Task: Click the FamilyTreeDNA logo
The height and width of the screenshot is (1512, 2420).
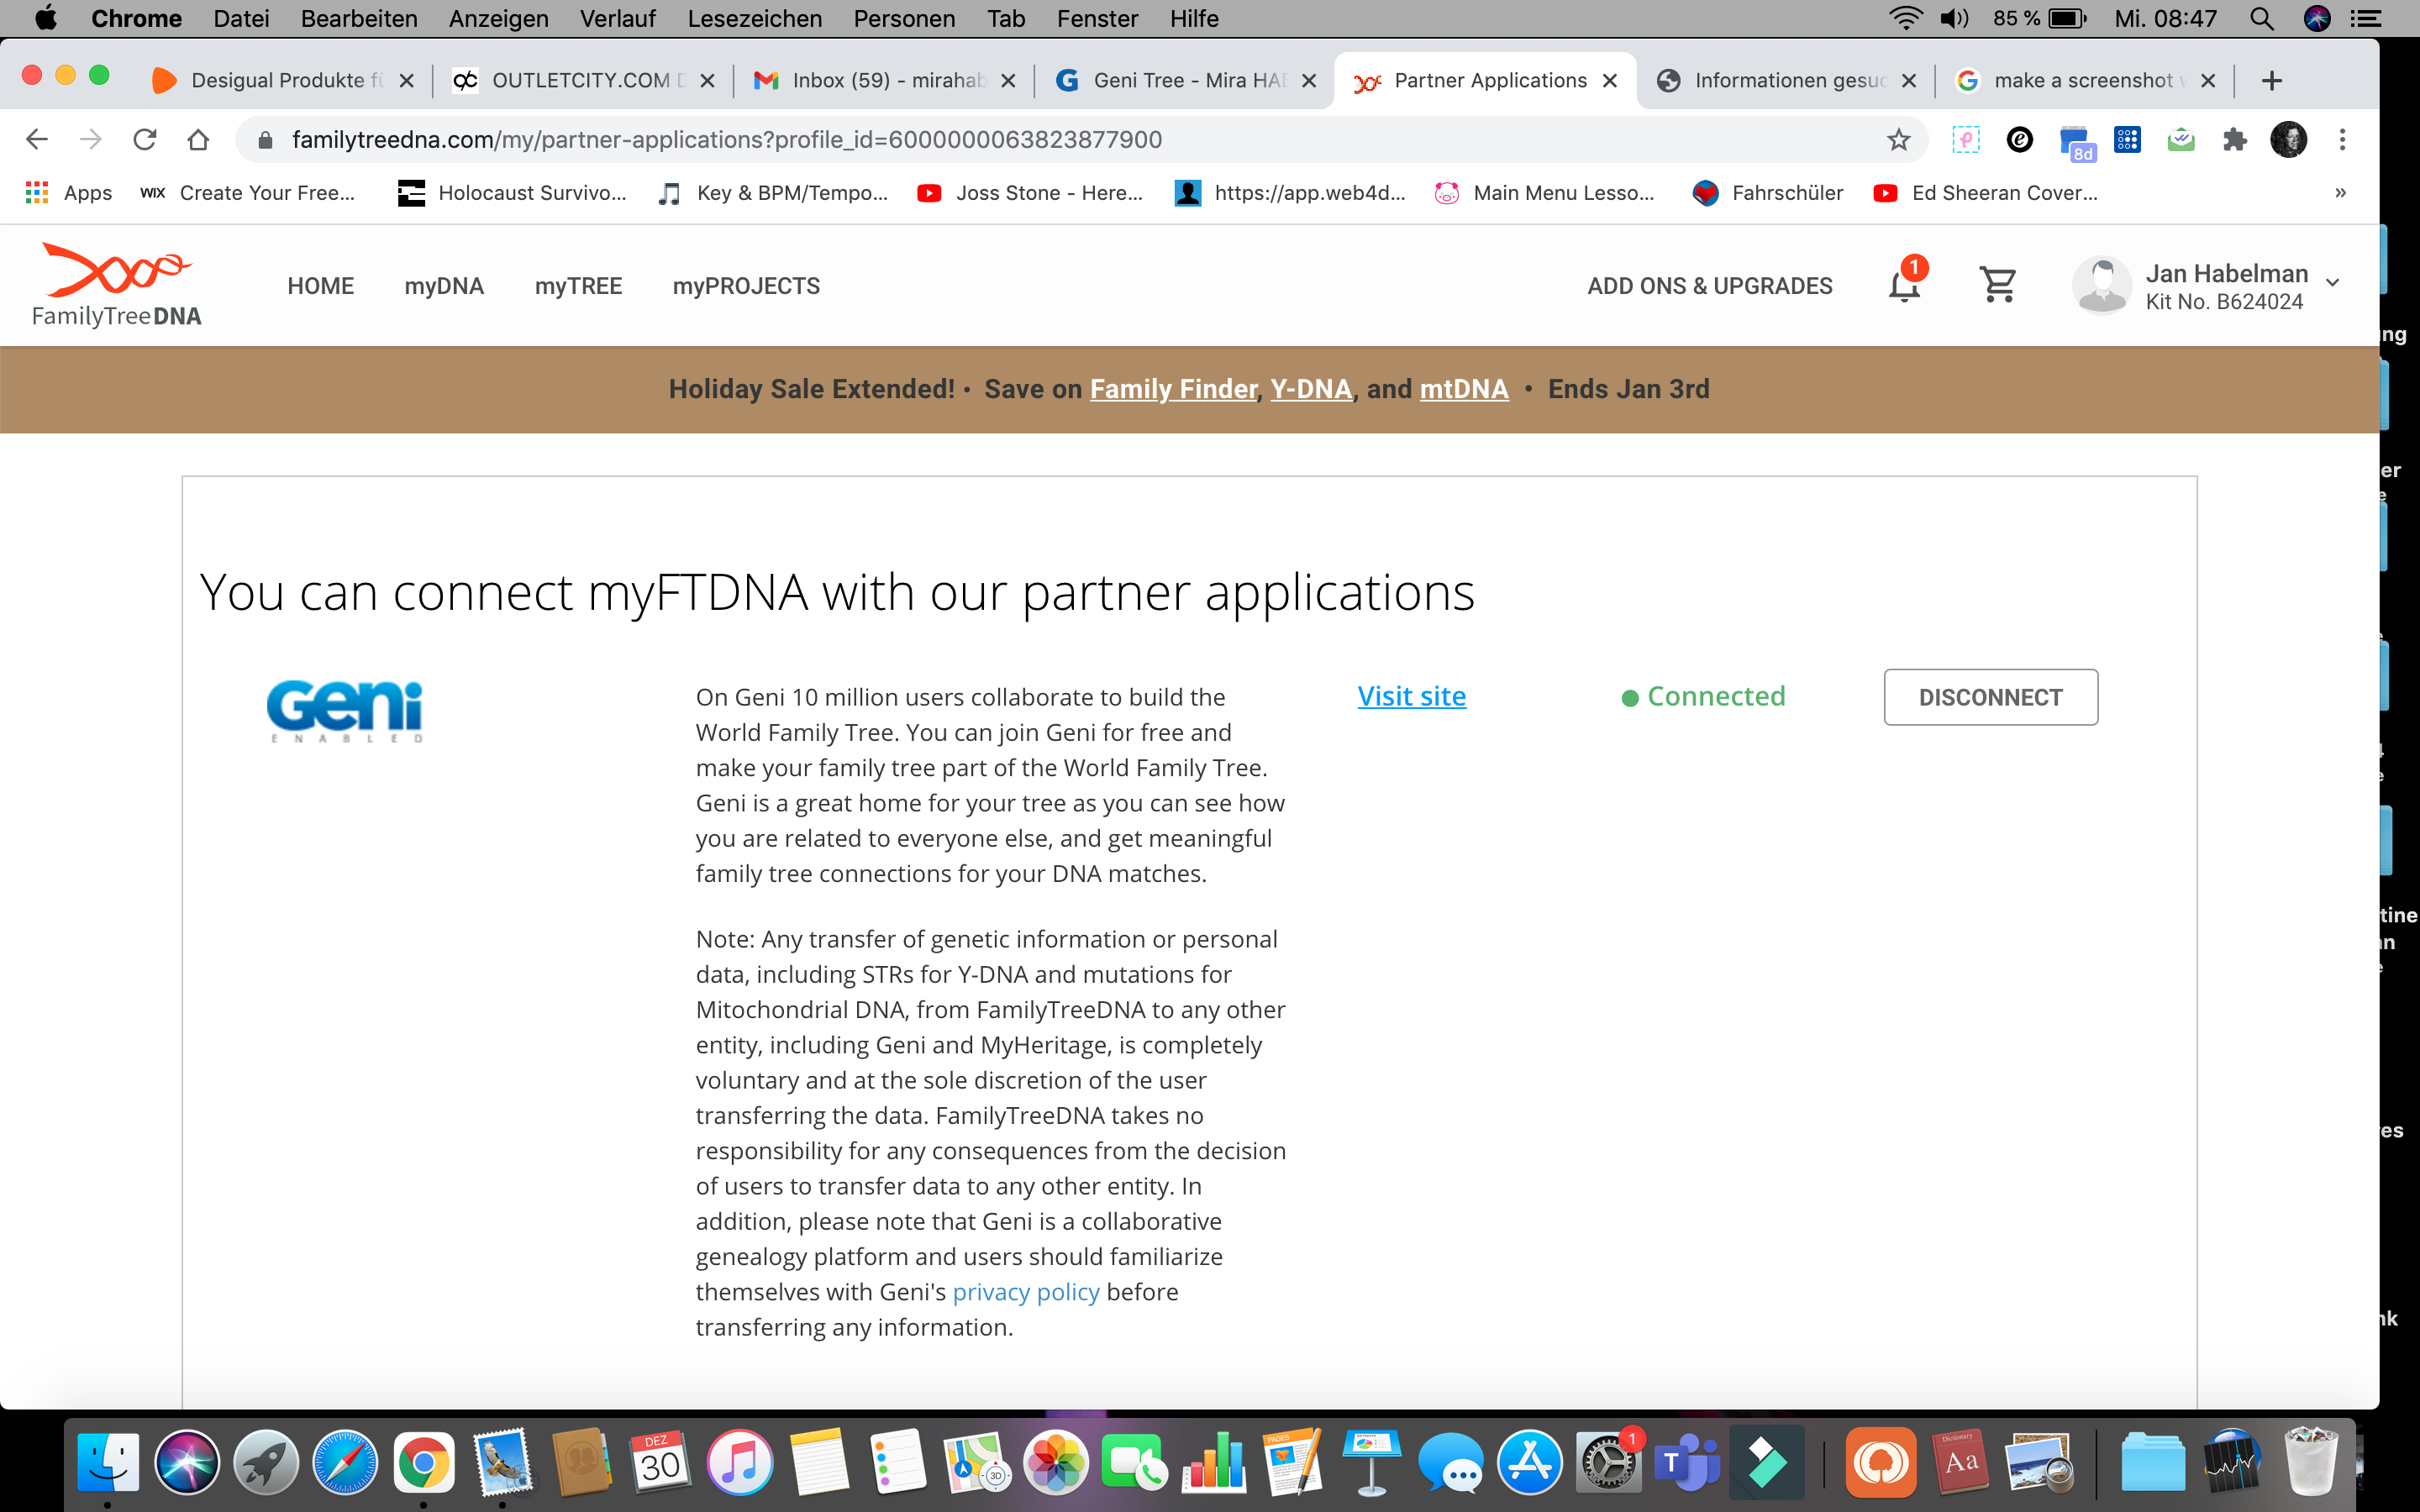Action: pos(116,285)
